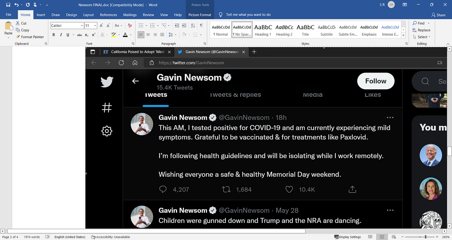Select Print Layout view in the status bar
Screen dimensions: 452x240
pos(382,237)
